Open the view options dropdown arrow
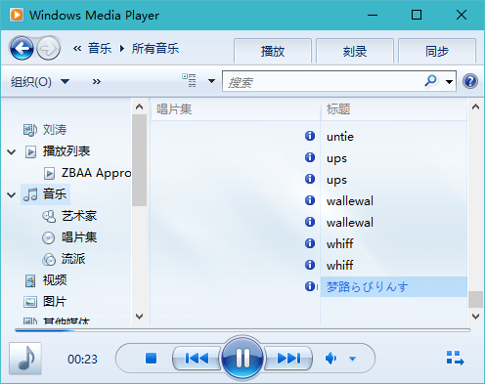 pyautogui.click(x=211, y=81)
